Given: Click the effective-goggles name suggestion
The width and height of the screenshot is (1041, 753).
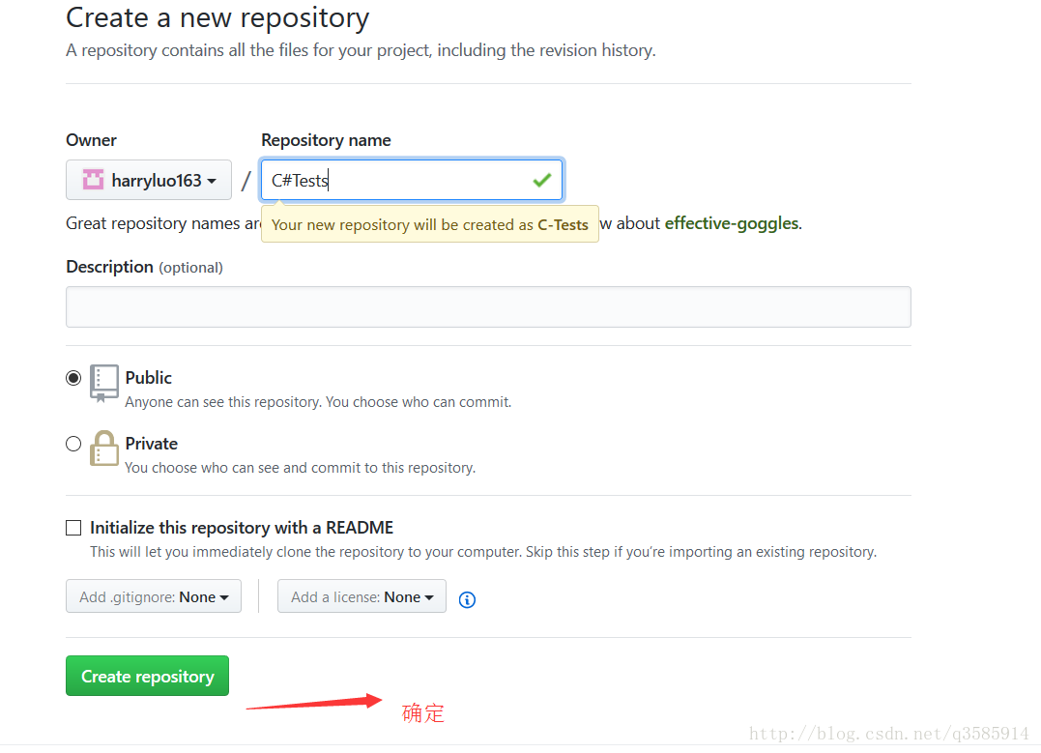Looking at the screenshot, I should tap(731, 223).
